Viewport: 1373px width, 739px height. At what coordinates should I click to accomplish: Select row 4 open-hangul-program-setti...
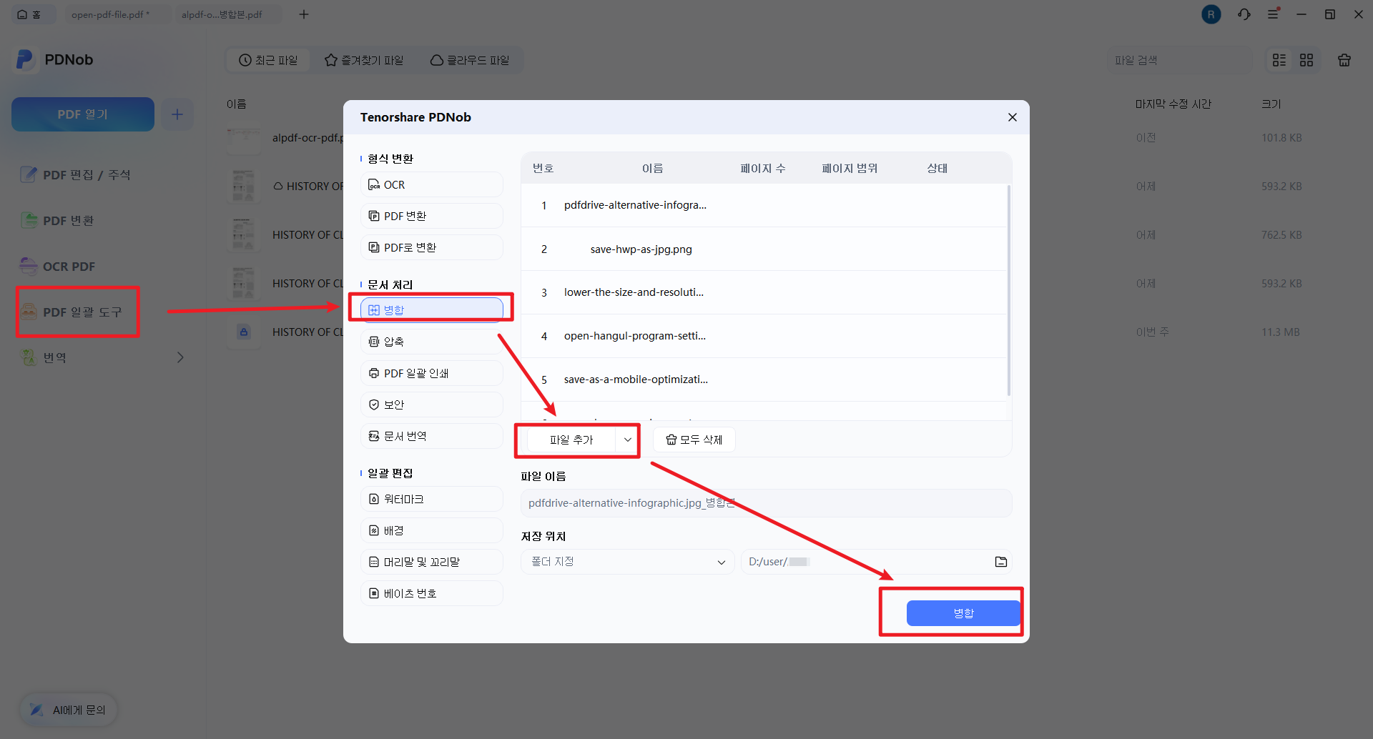click(764, 336)
